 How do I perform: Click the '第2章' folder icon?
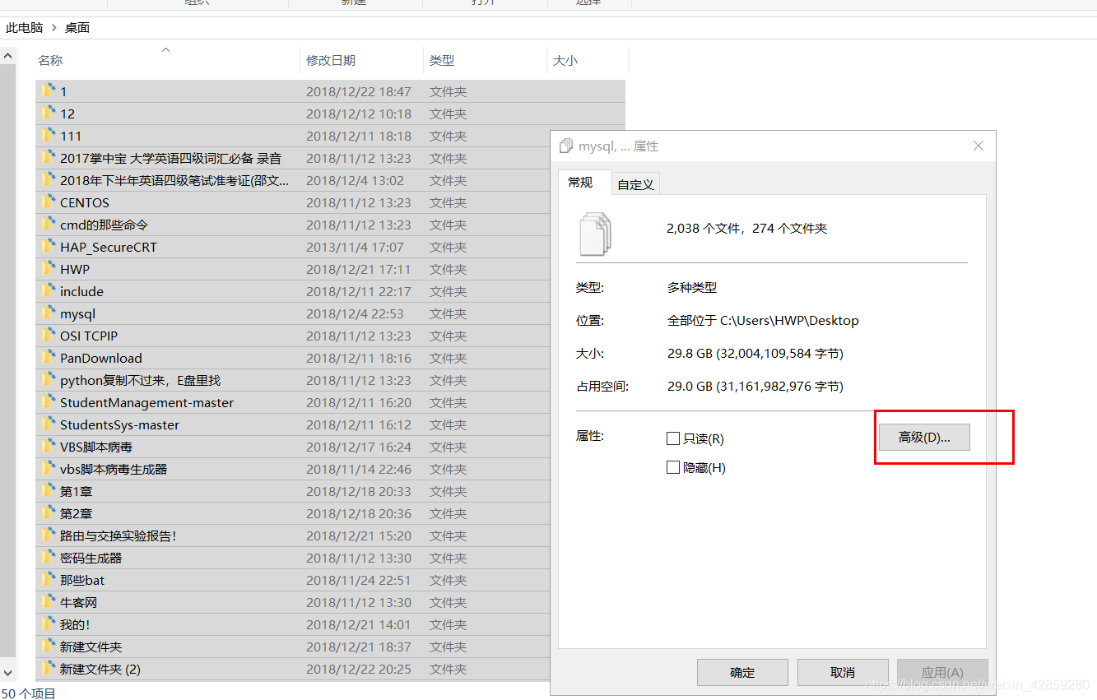click(x=49, y=513)
